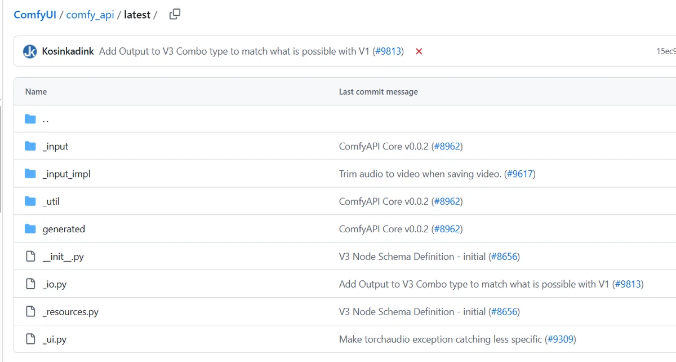Go up to parent directory (..)
This screenshot has height=362, width=676.
[46, 119]
